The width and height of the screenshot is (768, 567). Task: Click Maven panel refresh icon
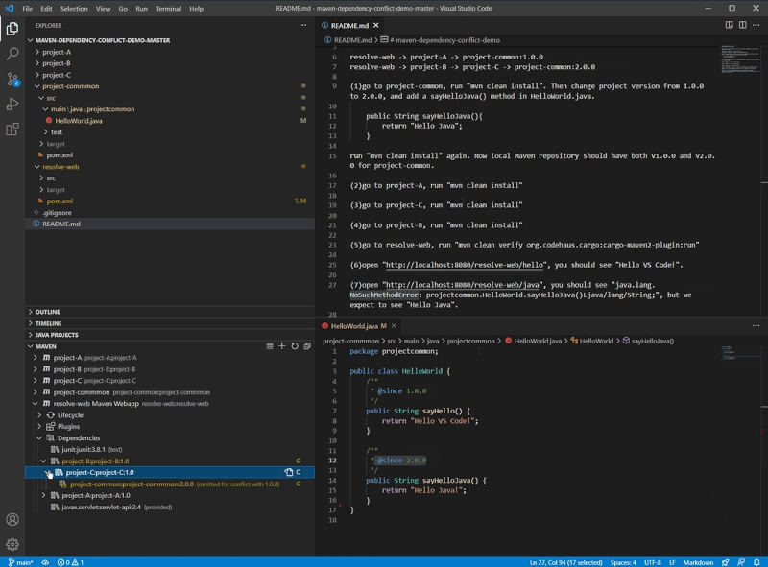tap(295, 346)
